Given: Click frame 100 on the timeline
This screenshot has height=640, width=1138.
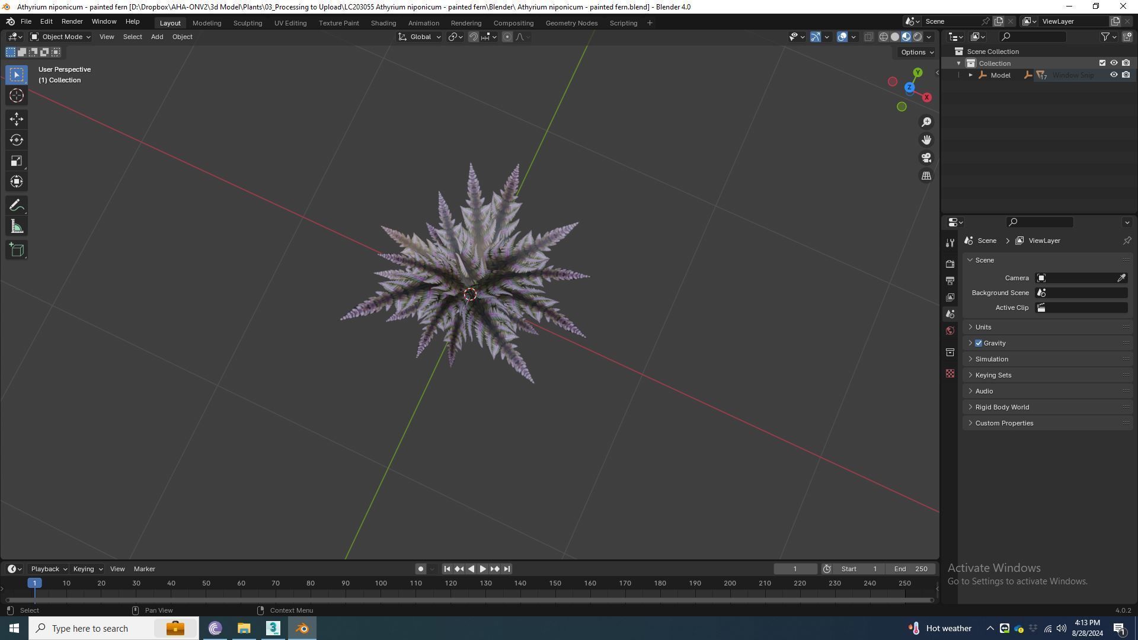Looking at the screenshot, I should click(x=381, y=584).
